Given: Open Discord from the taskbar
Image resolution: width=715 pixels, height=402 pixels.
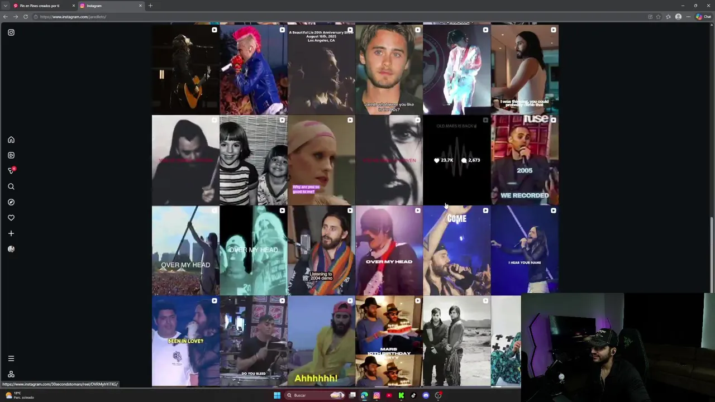Looking at the screenshot, I should coord(426,395).
